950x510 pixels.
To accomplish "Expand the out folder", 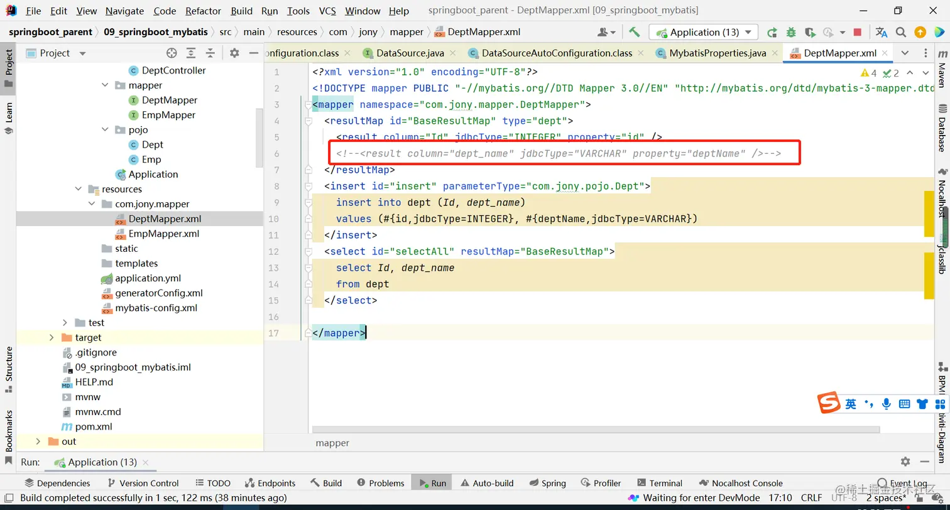I will pos(38,442).
